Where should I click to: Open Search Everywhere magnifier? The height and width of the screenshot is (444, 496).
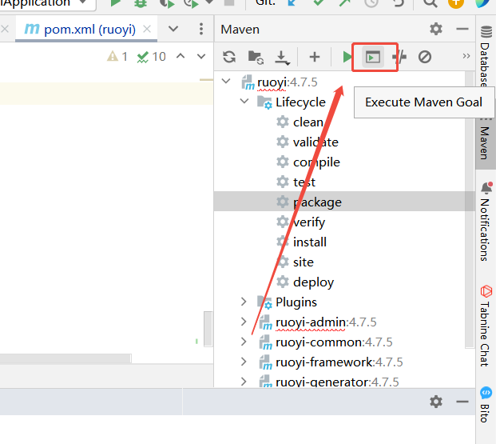click(431, 2)
